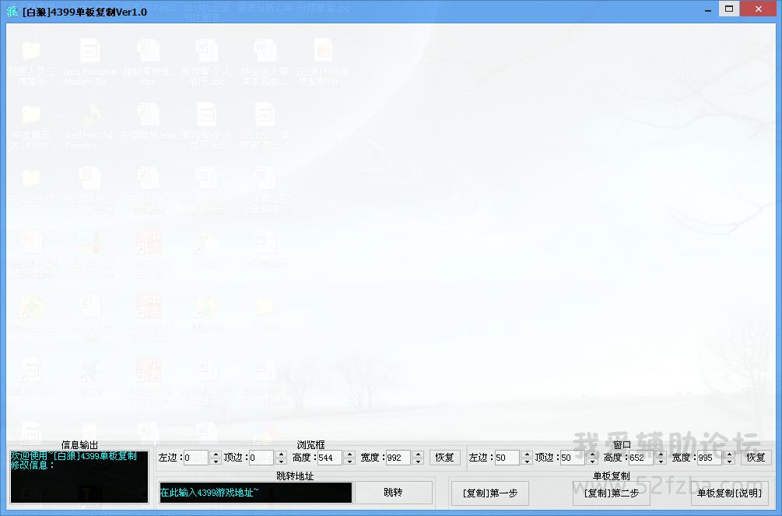Click 恢复 button in 浏览框 group
Image resolution: width=782 pixels, height=516 pixels.
click(x=444, y=458)
